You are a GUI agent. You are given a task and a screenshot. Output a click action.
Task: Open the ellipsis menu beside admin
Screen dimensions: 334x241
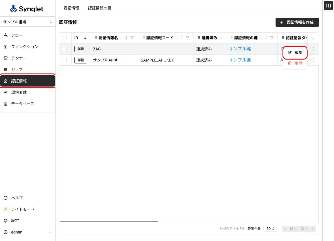(x=49, y=232)
